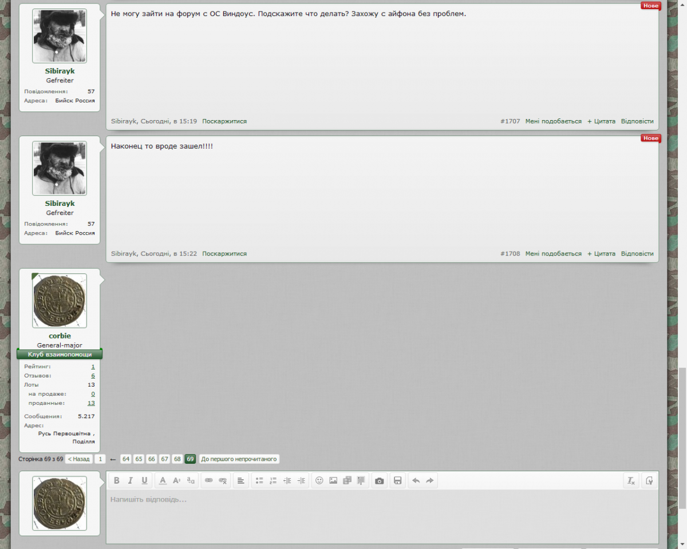Viewport: 687px width, 549px height.
Task: Quote post #1707 with Цитата
Action: [x=601, y=121]
